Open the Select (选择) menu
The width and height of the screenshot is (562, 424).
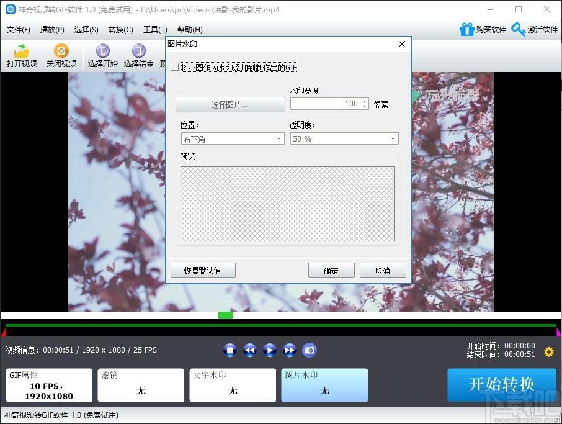(86, 29)
